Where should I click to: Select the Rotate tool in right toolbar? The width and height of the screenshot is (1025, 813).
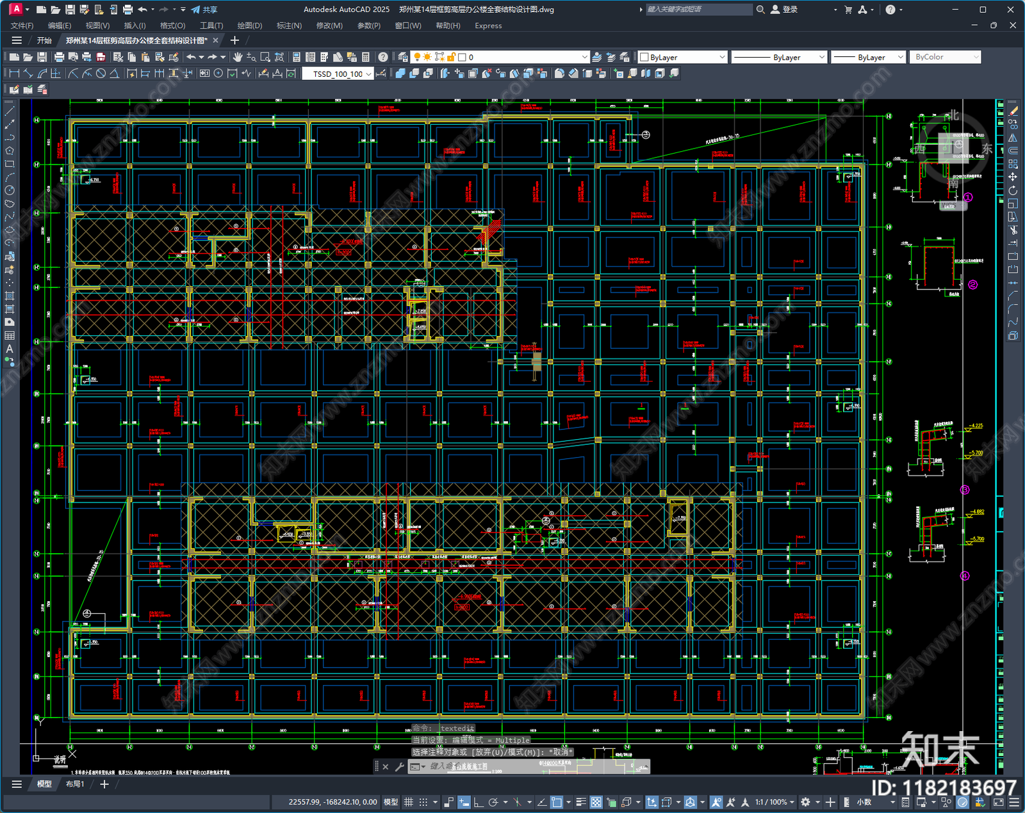[x=1013, y=190]
